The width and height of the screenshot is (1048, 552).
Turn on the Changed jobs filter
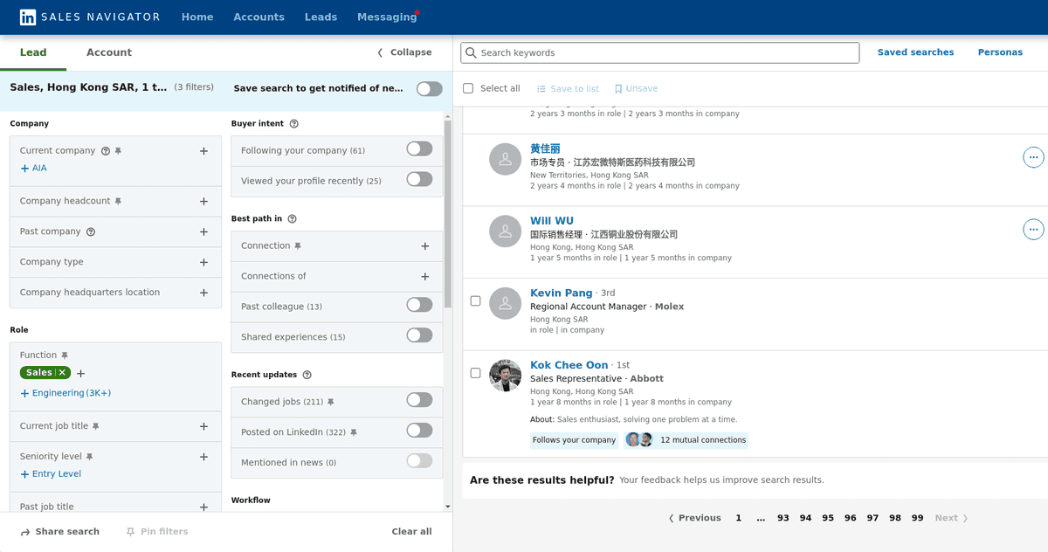click(419, 401)
